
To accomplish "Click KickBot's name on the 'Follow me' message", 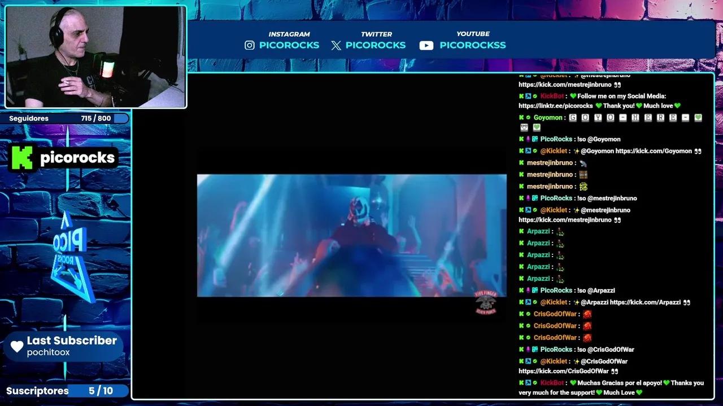I will click(552, 96).
